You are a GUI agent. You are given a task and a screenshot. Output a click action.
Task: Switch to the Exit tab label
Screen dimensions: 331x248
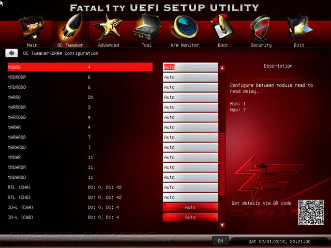point(299,45)
